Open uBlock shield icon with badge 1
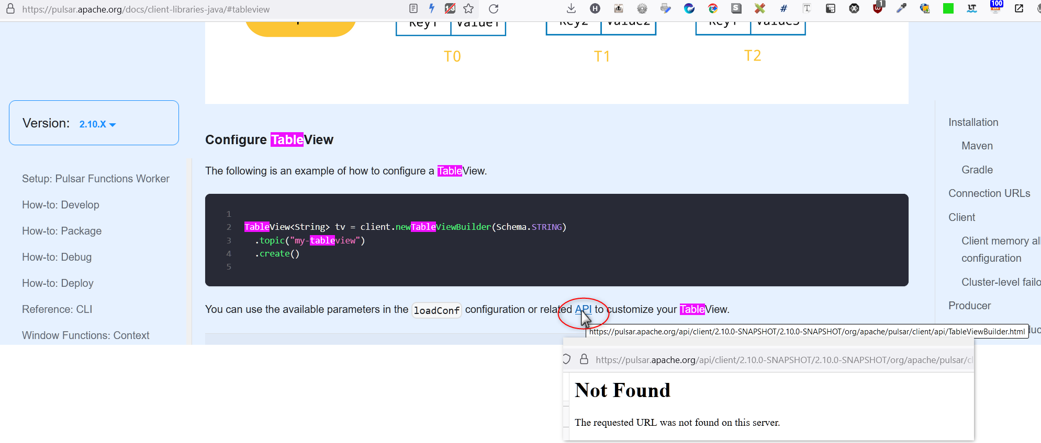 coord(878,7)
